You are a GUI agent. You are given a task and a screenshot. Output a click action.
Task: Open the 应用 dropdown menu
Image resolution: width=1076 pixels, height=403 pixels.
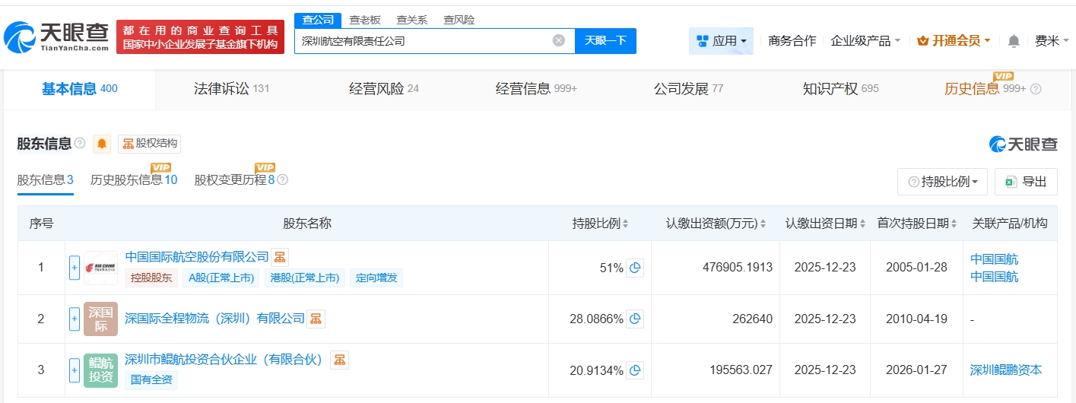coord(721,41)
